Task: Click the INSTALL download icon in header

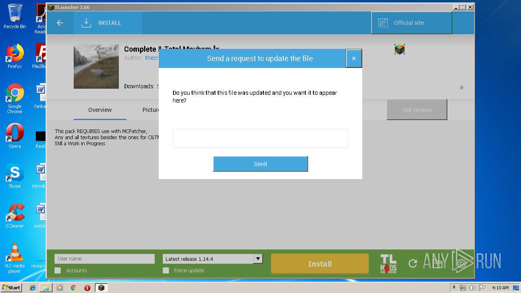Action: pyautogui.click(x=86, y=23)
